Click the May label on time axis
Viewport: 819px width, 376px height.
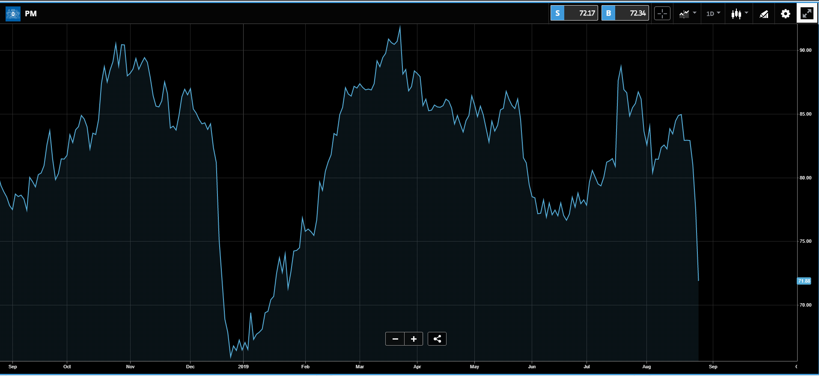474,367
